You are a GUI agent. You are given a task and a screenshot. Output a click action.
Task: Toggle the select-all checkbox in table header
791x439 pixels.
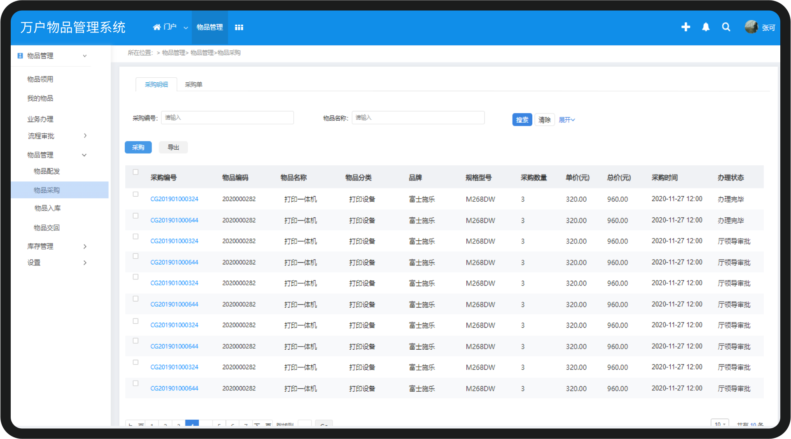[x=136, y=172]
